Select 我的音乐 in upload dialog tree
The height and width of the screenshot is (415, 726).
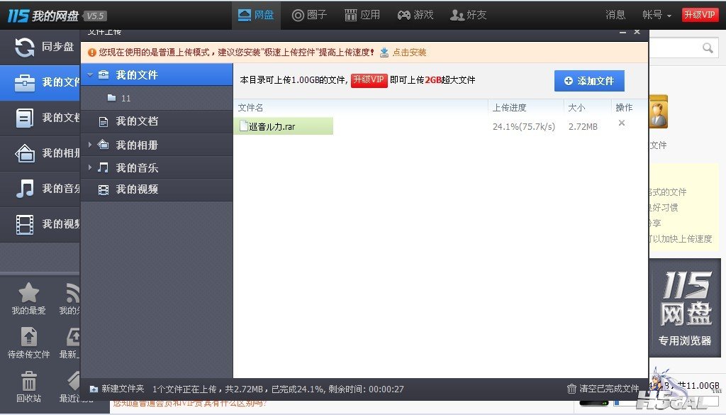(157, 167)
